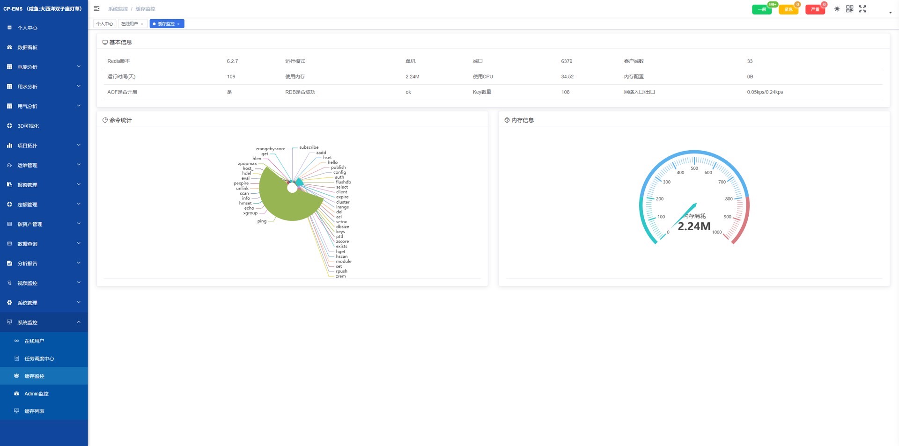Viewport: 899px width, 446px height.
Task: Click the green 一般 alarm button
Action: pyautogui.click(x=762, y=9)
